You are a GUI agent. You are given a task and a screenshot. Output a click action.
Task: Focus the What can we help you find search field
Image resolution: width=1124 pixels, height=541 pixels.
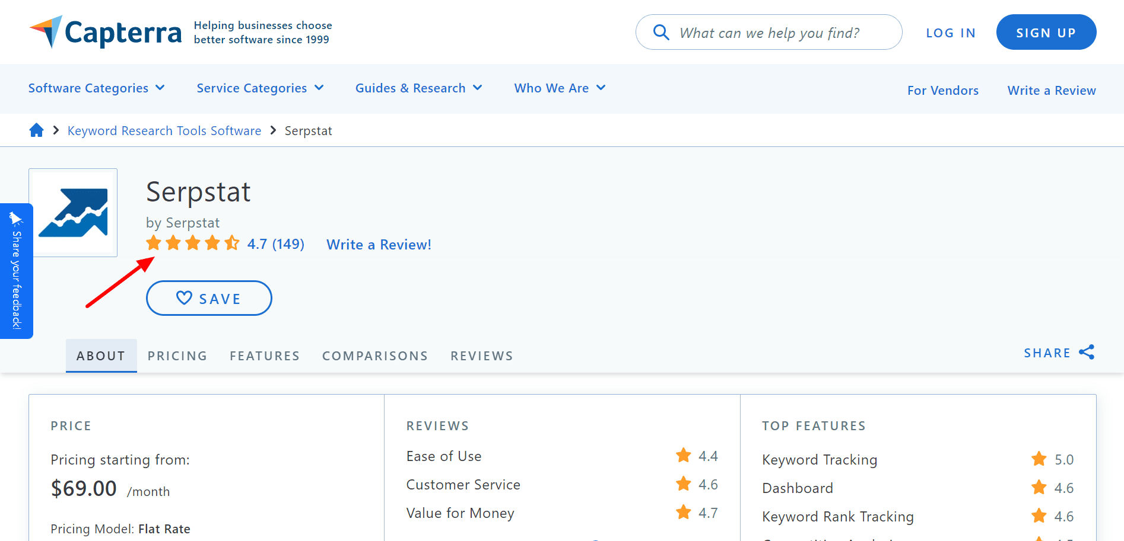click(769, 32)
